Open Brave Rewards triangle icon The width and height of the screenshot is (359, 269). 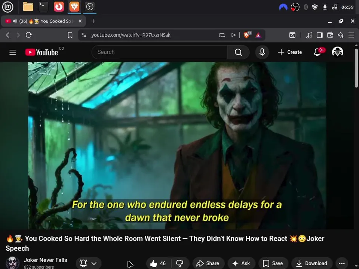(258, 35)
